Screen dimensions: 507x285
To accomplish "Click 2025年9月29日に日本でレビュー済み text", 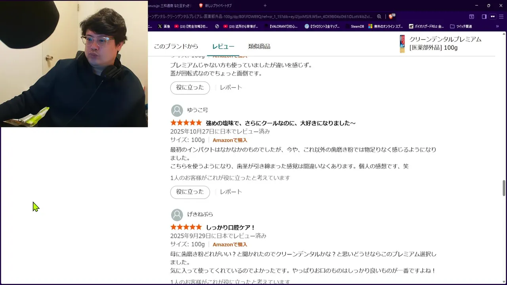I will (x=218, y=236).
